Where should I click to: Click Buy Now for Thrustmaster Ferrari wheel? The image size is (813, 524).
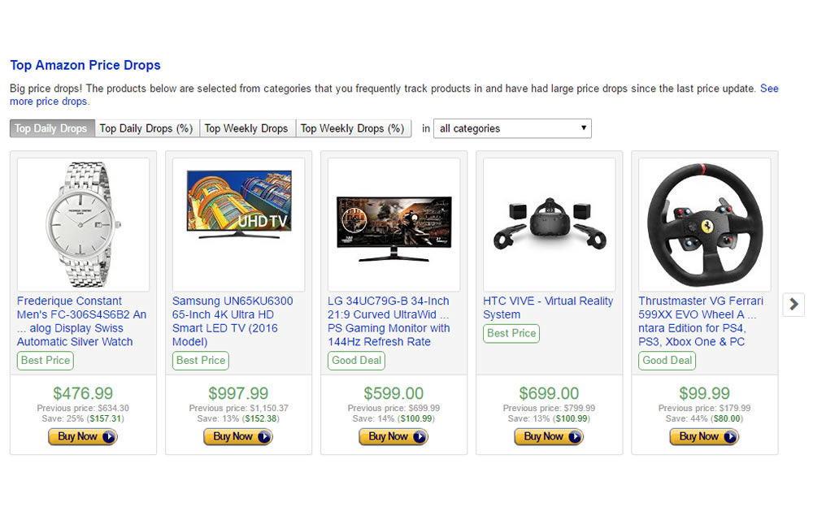pos(704,437)
